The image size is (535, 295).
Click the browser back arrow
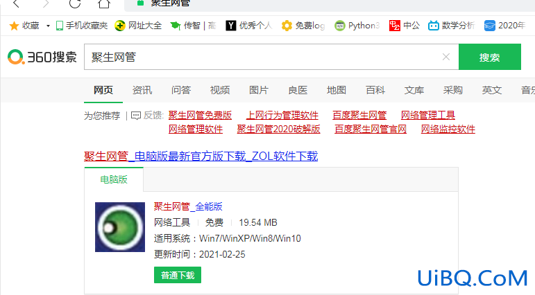(x=17, y=3)
